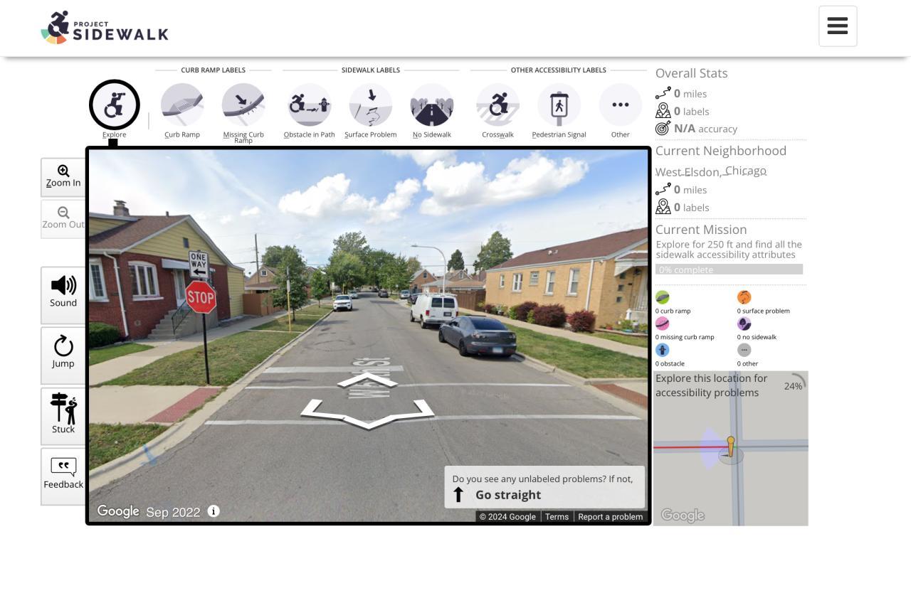Click the 0 labels stat under Overall Stats
Image resolution: width=911 pixels, height=593 pixels.
pyautogui.click(x=683, y=111)
